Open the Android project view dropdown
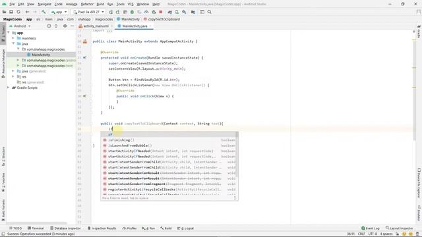The width and height of the screenshot is (422, 237). [20, 26]
